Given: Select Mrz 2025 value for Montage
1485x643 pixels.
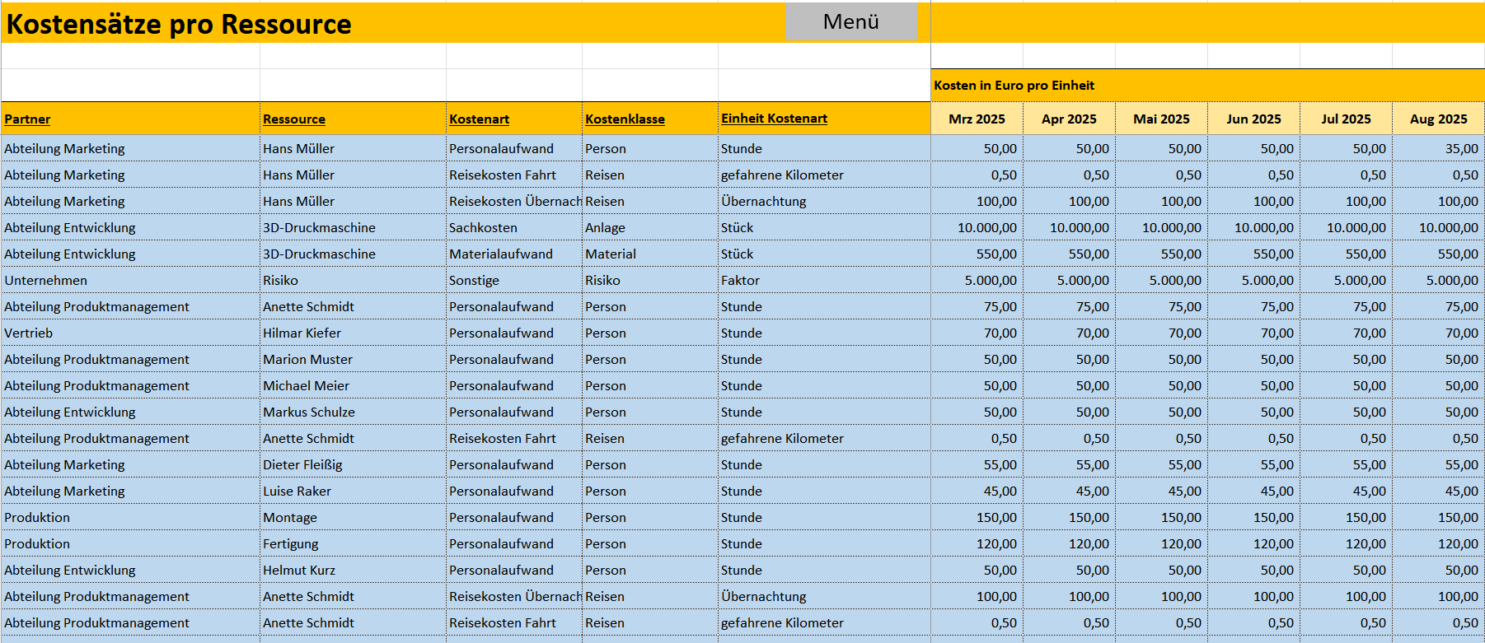Looking at the screenshot, I should tap(977, 517).
